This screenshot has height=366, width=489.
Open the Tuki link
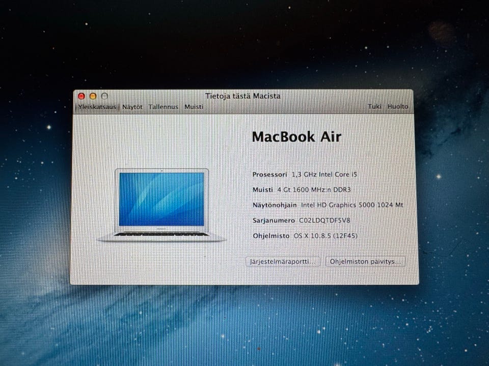(x=374, y=106)
